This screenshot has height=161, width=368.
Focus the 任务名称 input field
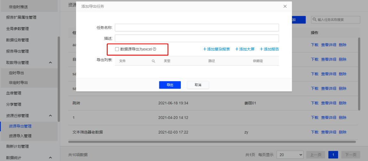coord(197,28)
